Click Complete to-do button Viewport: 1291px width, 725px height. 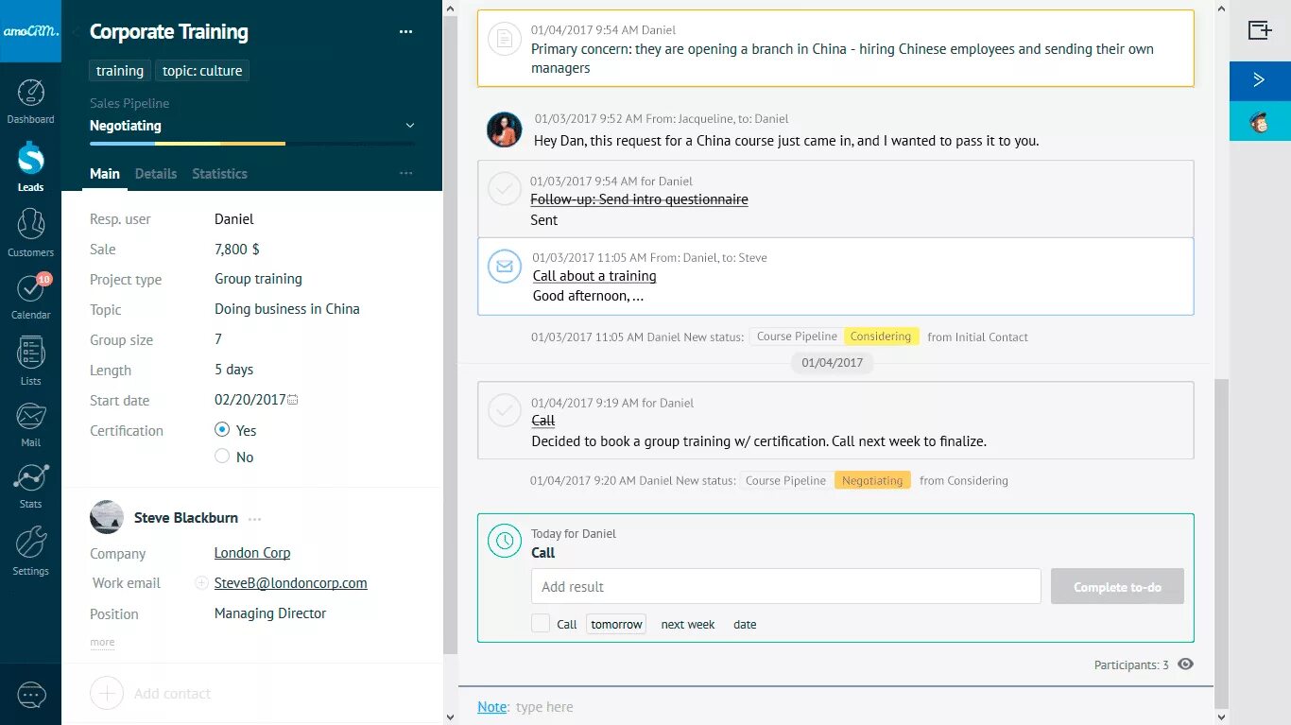[1117, 587]
